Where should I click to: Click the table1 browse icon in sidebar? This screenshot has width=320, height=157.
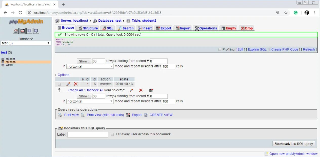coord(3,65)
